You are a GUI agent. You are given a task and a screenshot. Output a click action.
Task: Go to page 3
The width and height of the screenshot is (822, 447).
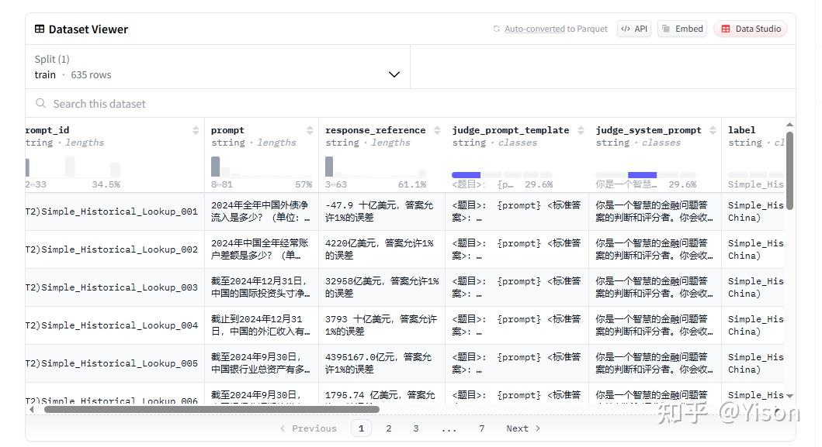pyautogui.click(x=416, y=428)
